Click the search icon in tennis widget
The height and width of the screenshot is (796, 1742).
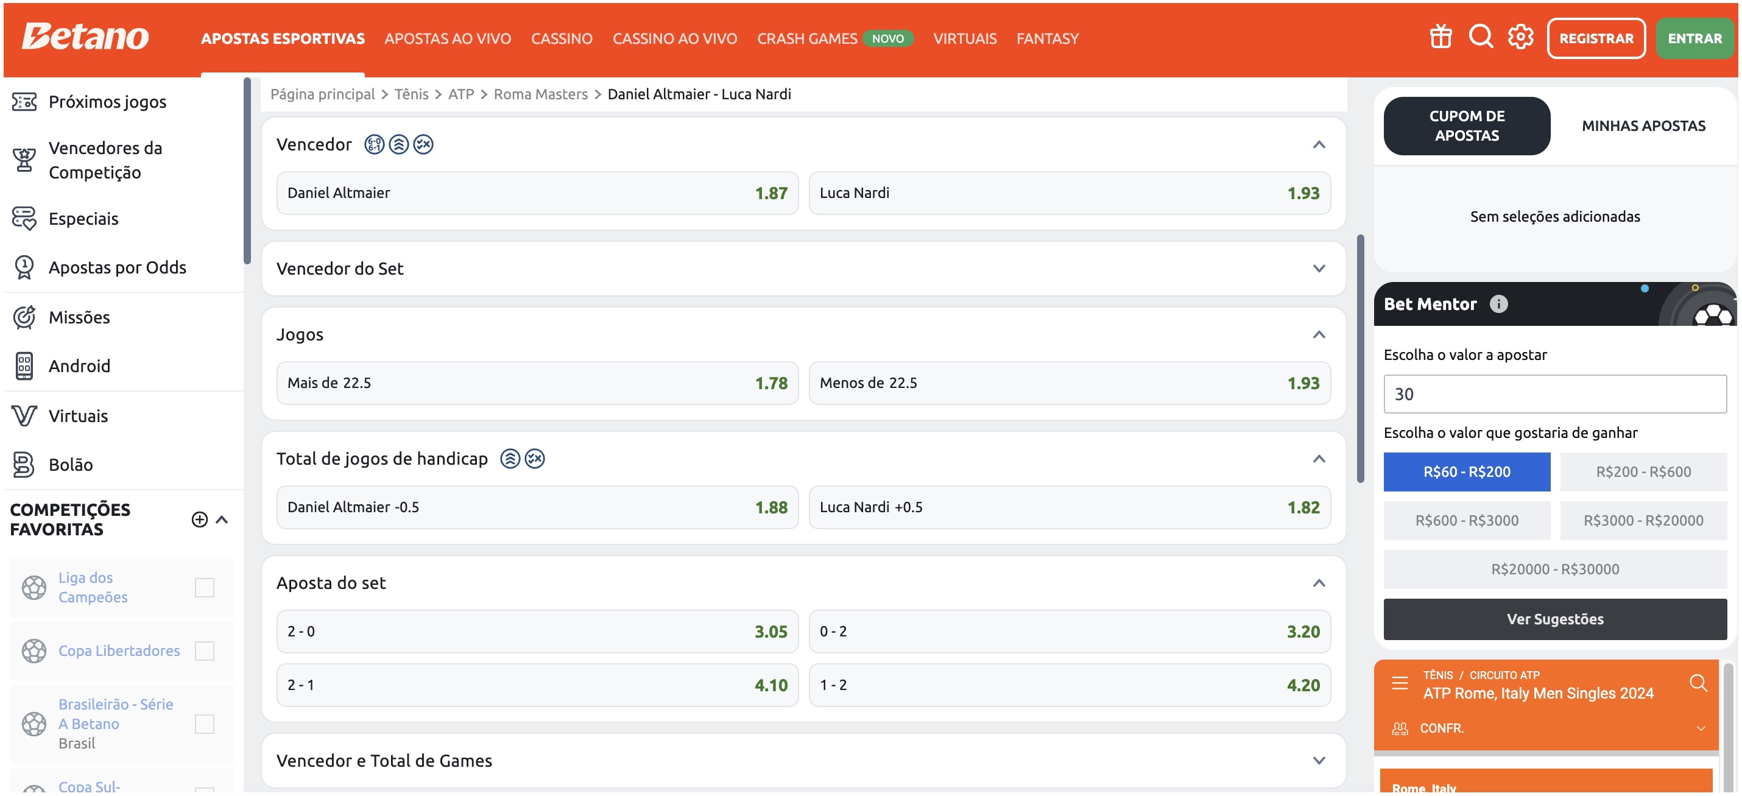[x=1698, y=683]
